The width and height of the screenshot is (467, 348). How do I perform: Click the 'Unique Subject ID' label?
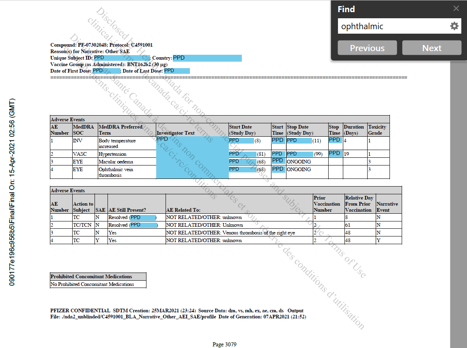point(71,58)
